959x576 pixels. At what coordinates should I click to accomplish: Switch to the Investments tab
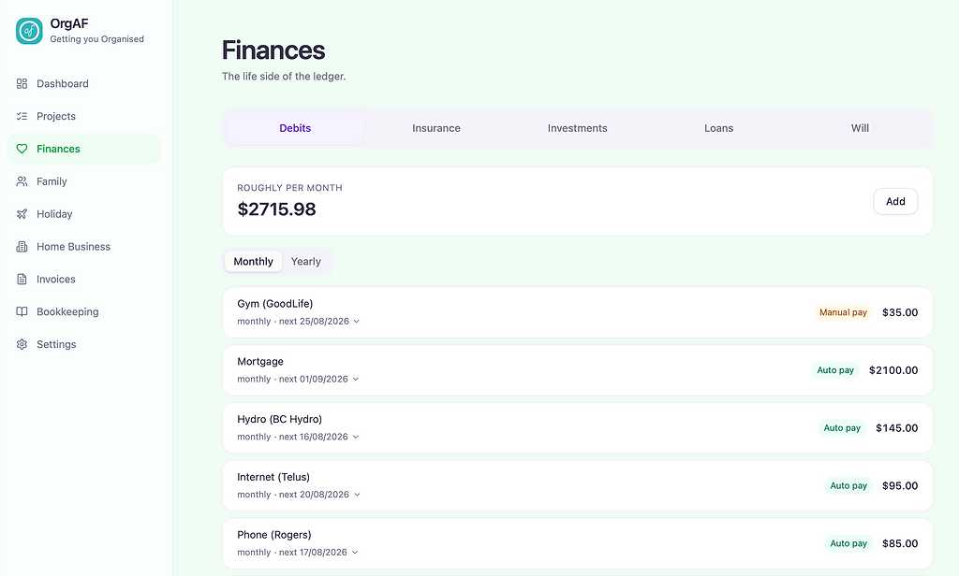(577, 128)
